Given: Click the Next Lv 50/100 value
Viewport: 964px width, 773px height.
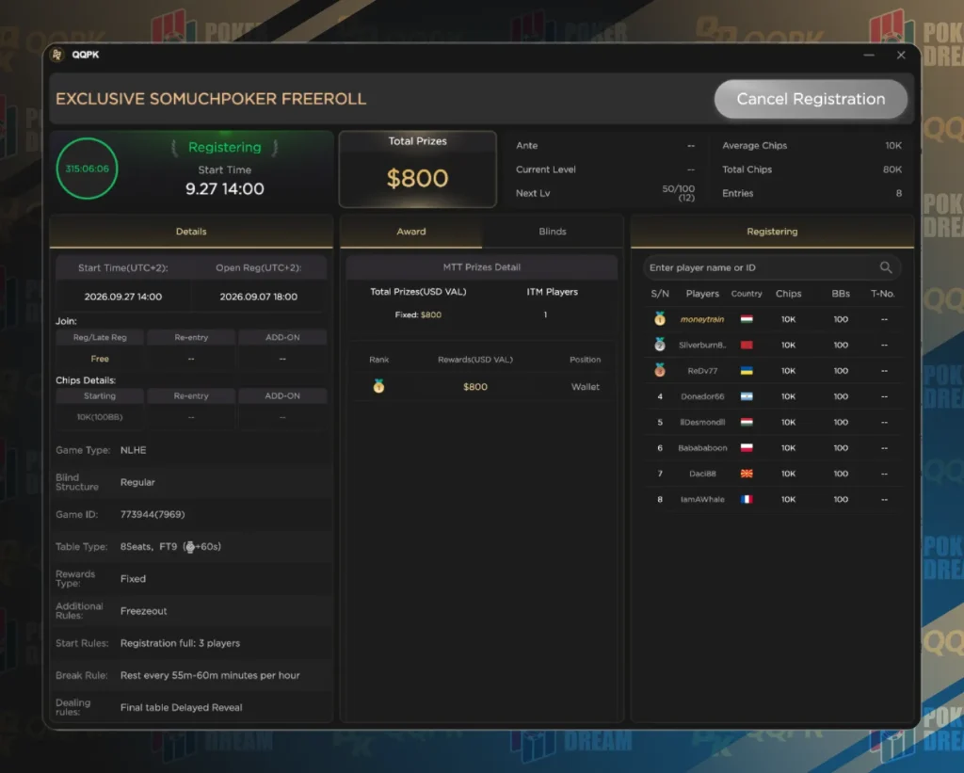Looking at the screenshot, I should click(678, 192).
